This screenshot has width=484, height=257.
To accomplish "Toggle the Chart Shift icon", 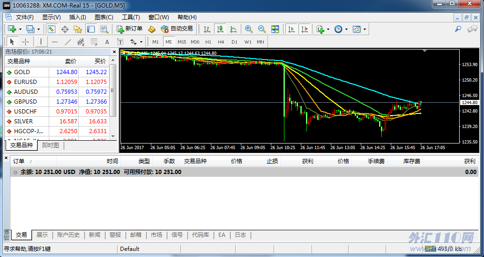I will pyautogui.click(x=305, y=29).
